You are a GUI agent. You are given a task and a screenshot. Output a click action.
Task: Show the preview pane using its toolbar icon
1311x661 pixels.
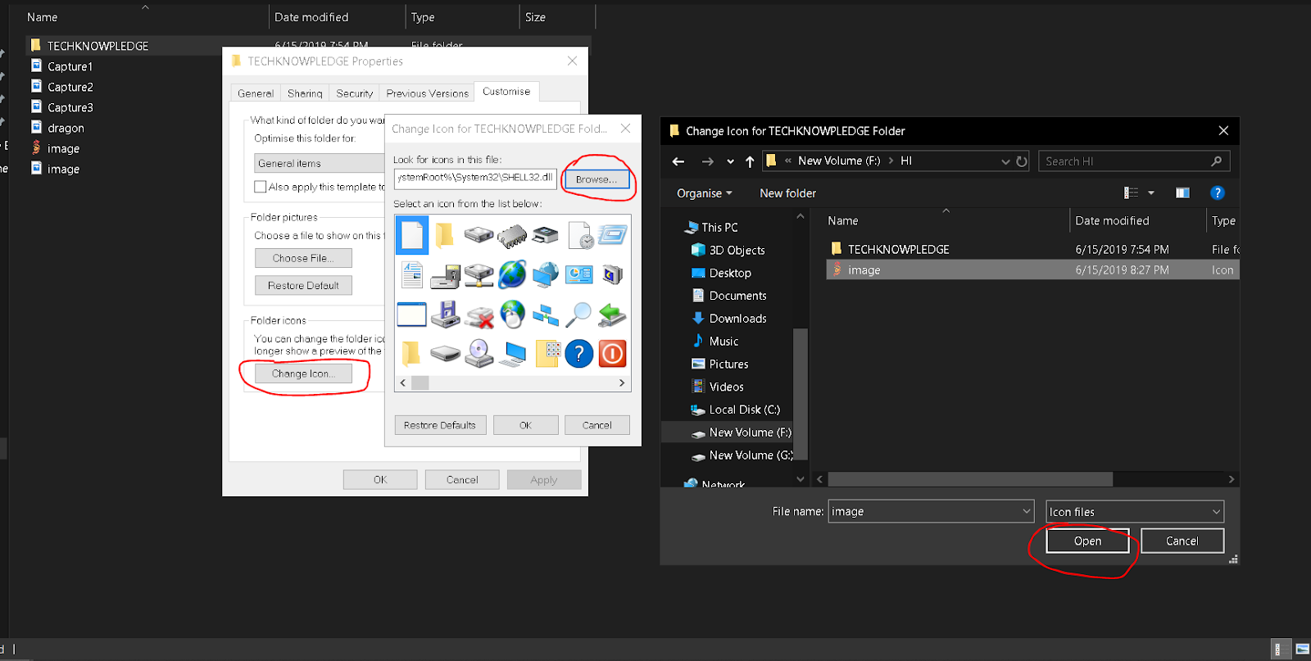pyautogui.click(x=1182, y=193)
